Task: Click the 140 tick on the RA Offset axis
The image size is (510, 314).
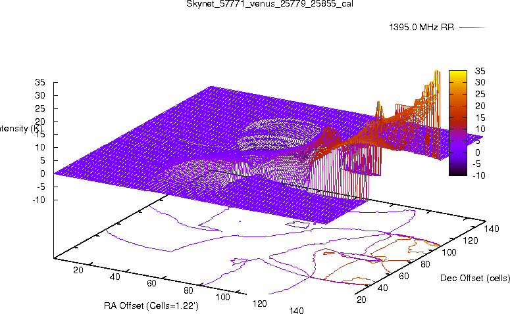Action: click(x=296, y=310)
